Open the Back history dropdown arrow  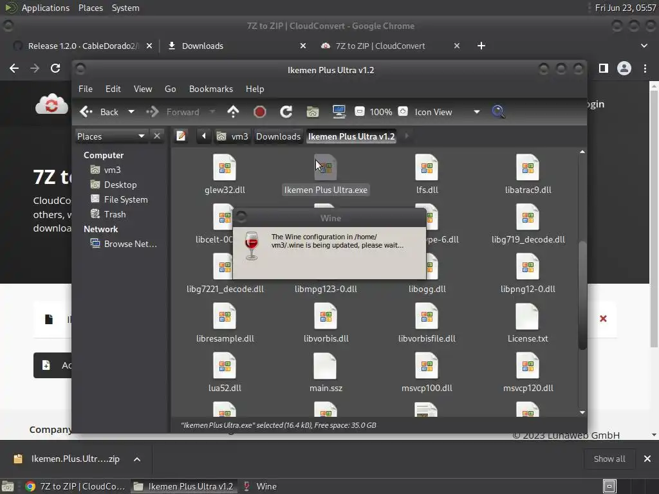(131, 112)
